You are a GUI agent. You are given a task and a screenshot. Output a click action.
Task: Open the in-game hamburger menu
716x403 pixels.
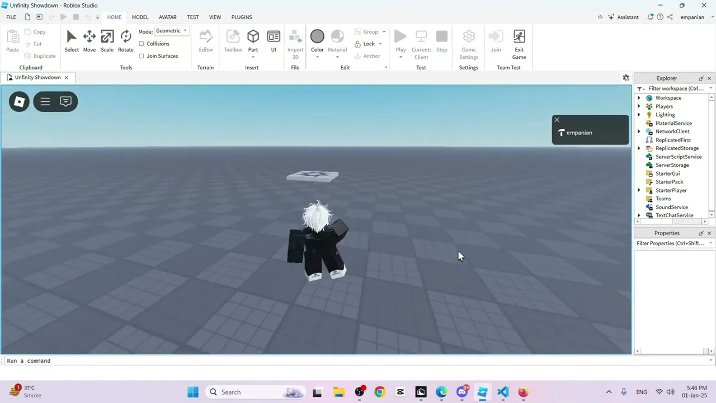click(45, 101)
